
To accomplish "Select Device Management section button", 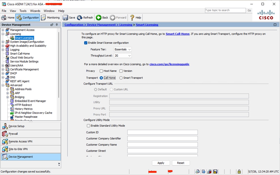I will point(31,157).
